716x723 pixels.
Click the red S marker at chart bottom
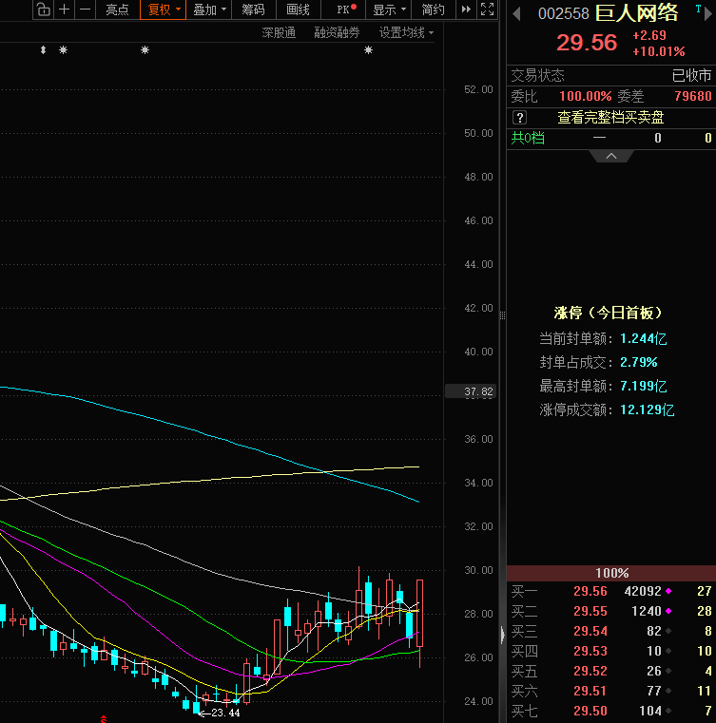pos(104,719)
